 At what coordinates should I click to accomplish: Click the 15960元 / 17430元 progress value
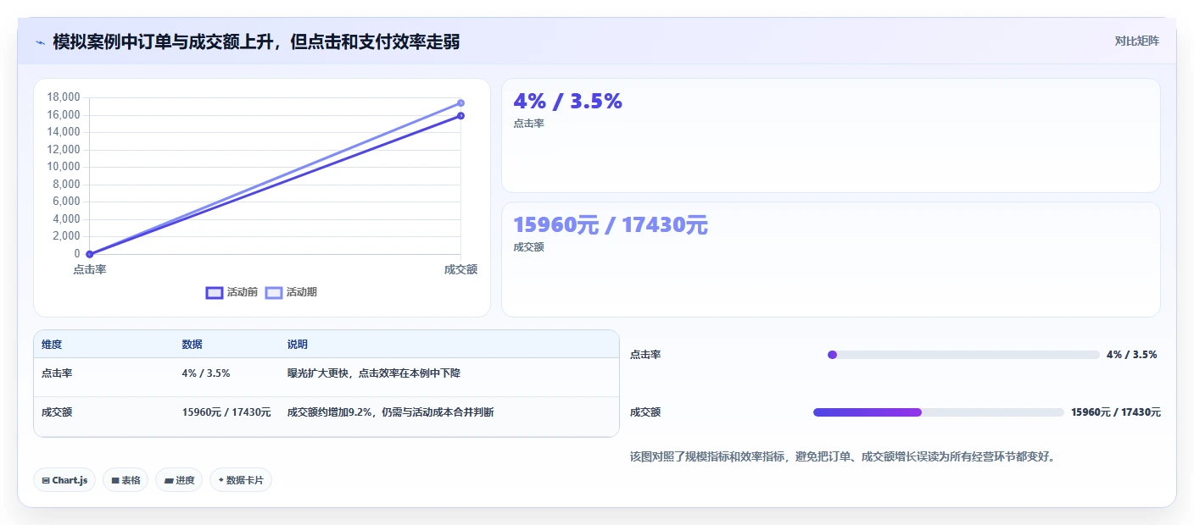click(x=1116, y=412)
